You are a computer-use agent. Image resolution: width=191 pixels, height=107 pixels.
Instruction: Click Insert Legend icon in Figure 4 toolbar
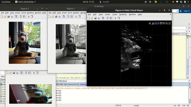pyautogui.click(x=111, y=18)
